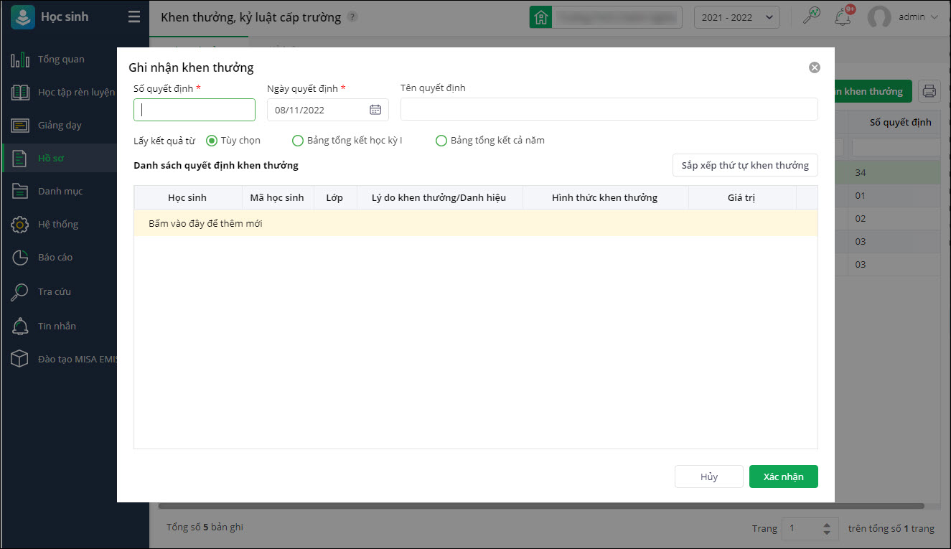Click the search analytics icon in header

coord(811,17)
